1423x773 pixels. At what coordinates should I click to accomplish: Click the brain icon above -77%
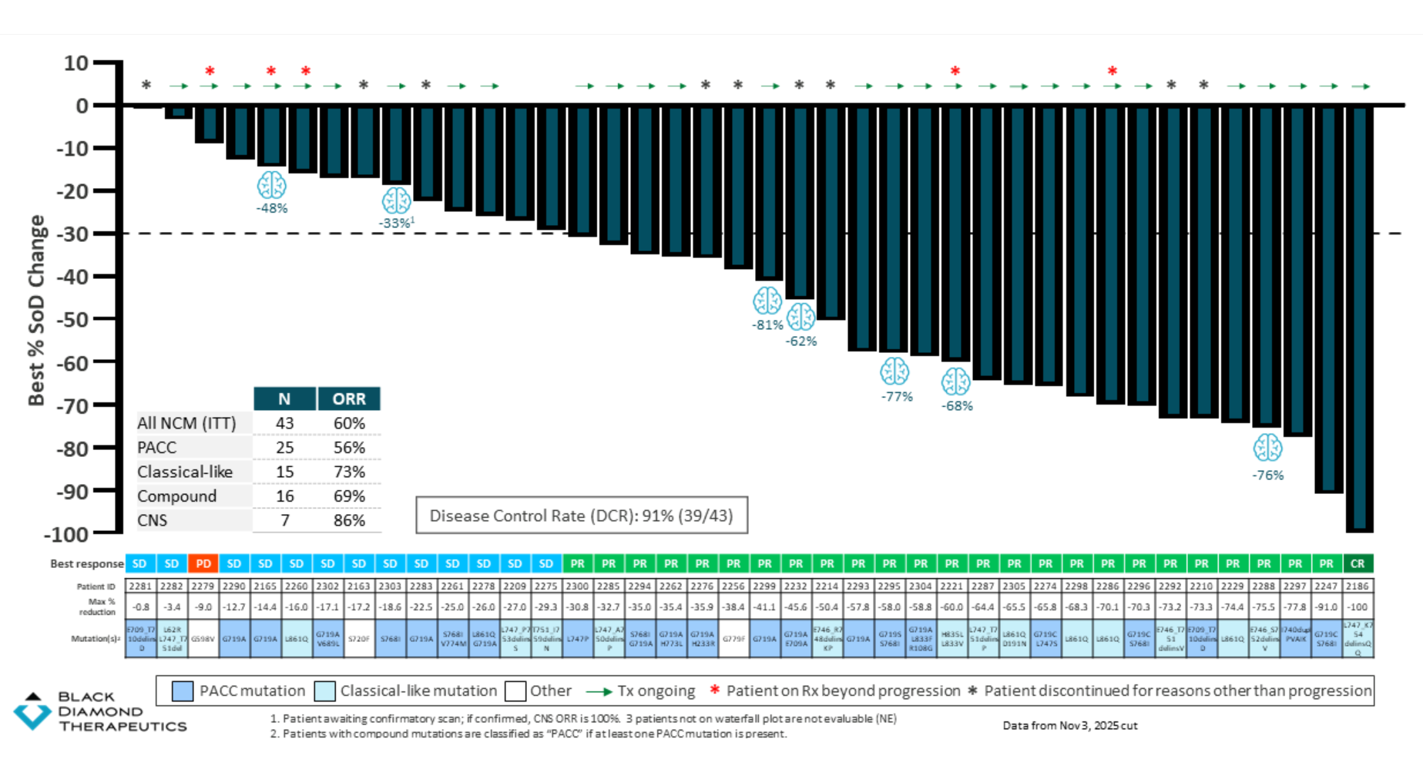pyautogui.click(x=894, y=372)
